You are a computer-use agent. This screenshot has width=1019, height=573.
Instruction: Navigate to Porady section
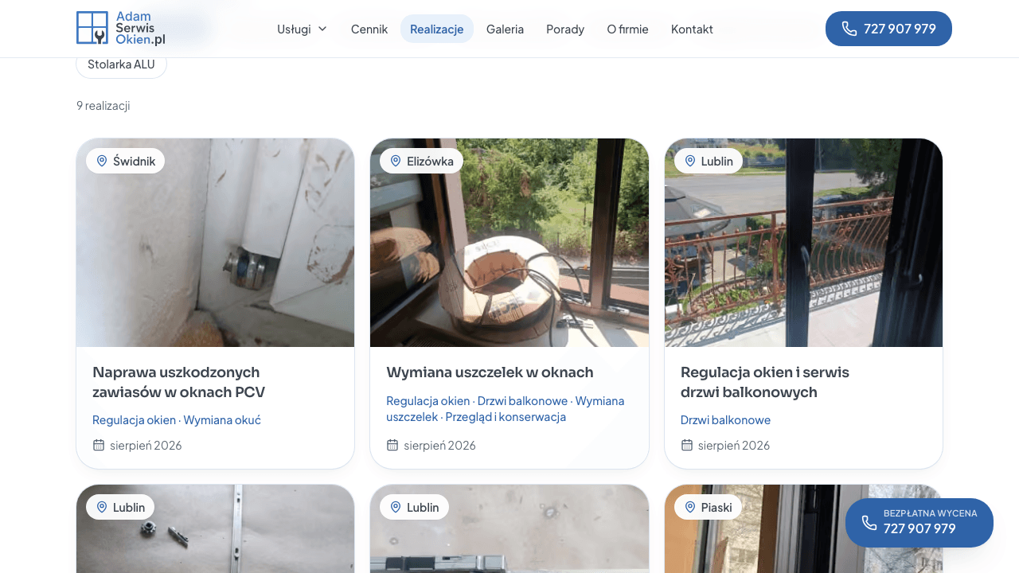(x=565, y=29)
